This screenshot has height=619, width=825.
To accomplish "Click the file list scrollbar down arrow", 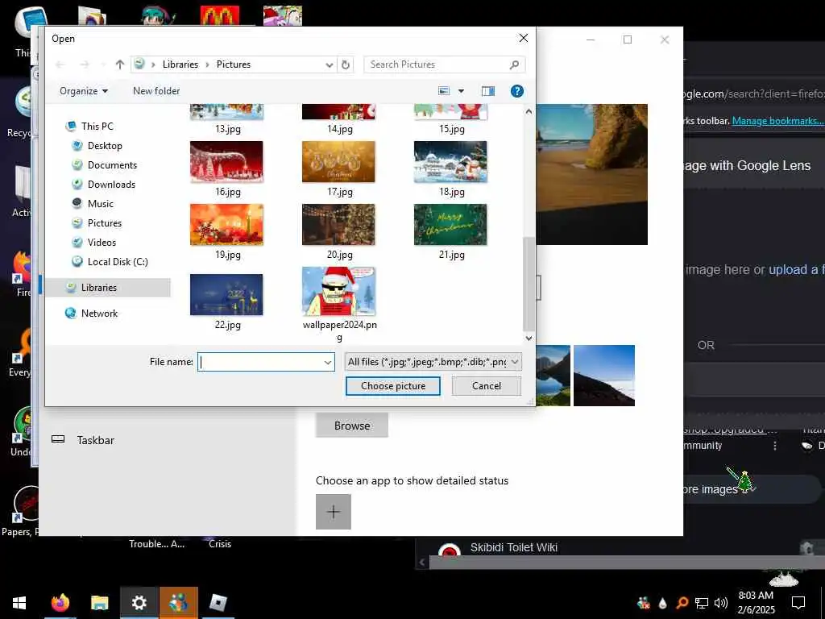I will (x=529, y=339).
